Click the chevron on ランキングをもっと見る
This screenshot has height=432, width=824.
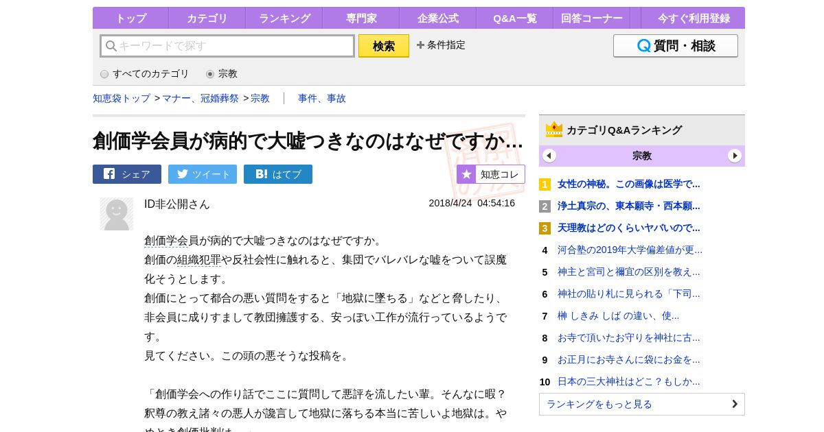tap(734, 404)
